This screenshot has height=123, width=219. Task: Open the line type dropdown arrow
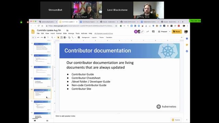(75, 38)
